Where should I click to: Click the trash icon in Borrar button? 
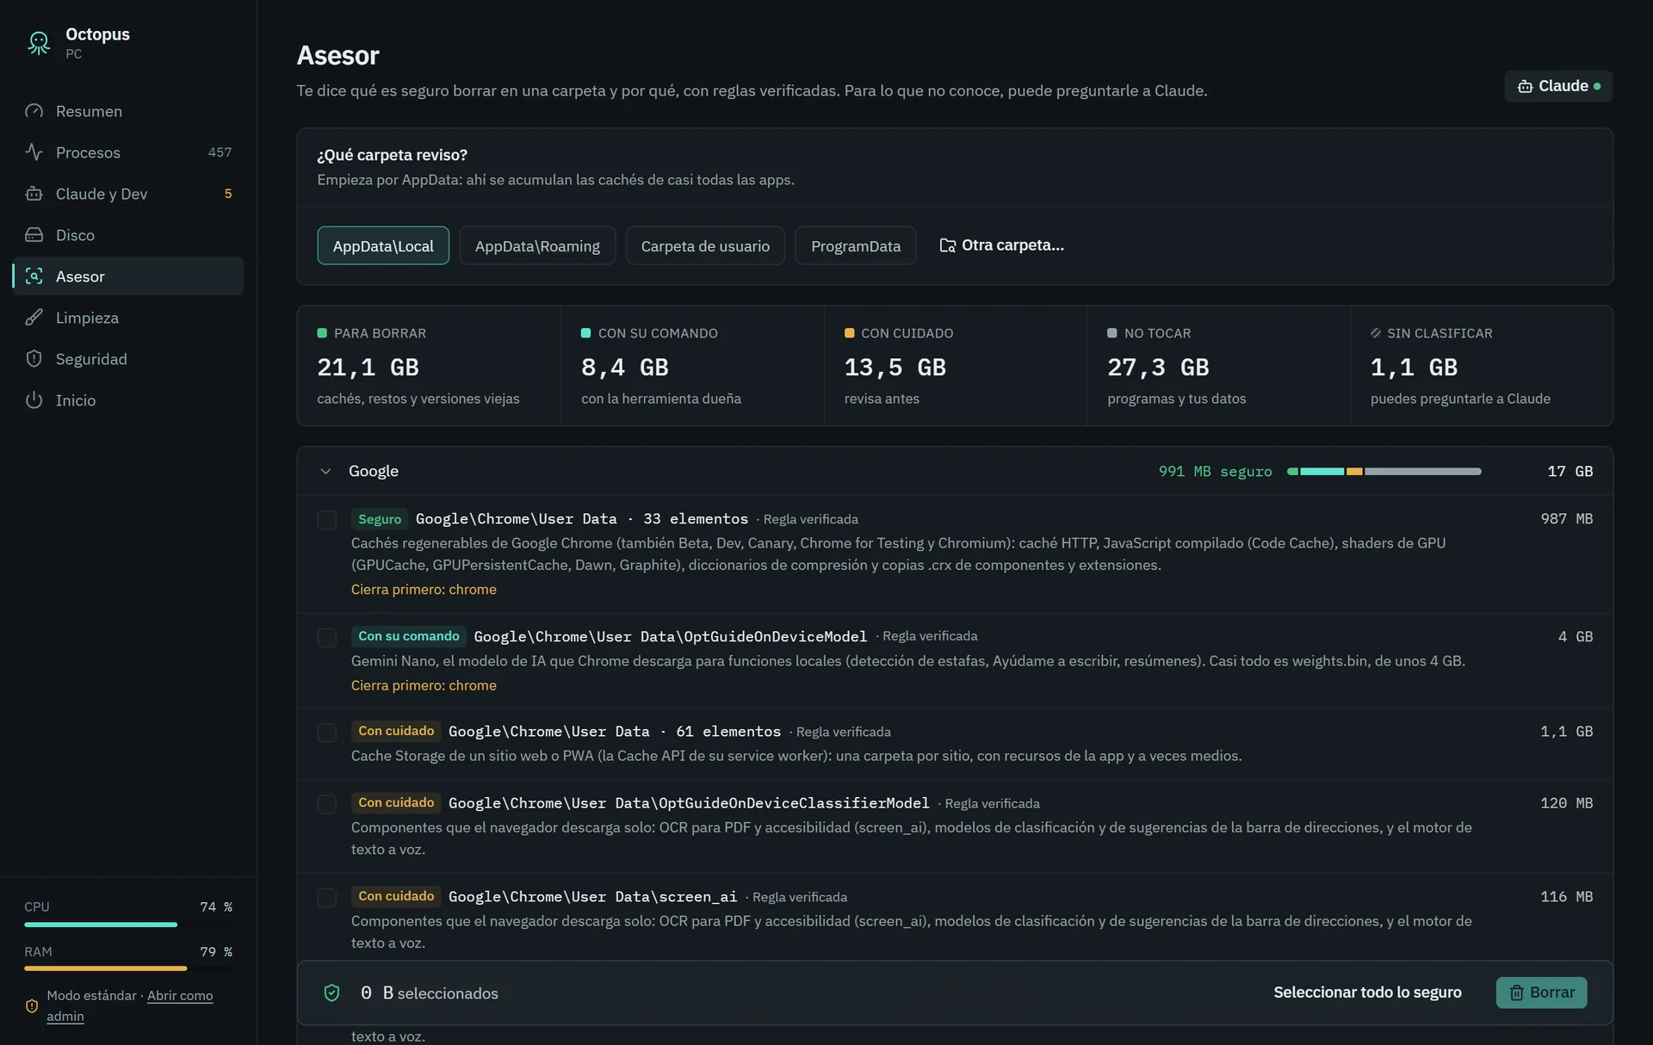[x=1517, y=992]
